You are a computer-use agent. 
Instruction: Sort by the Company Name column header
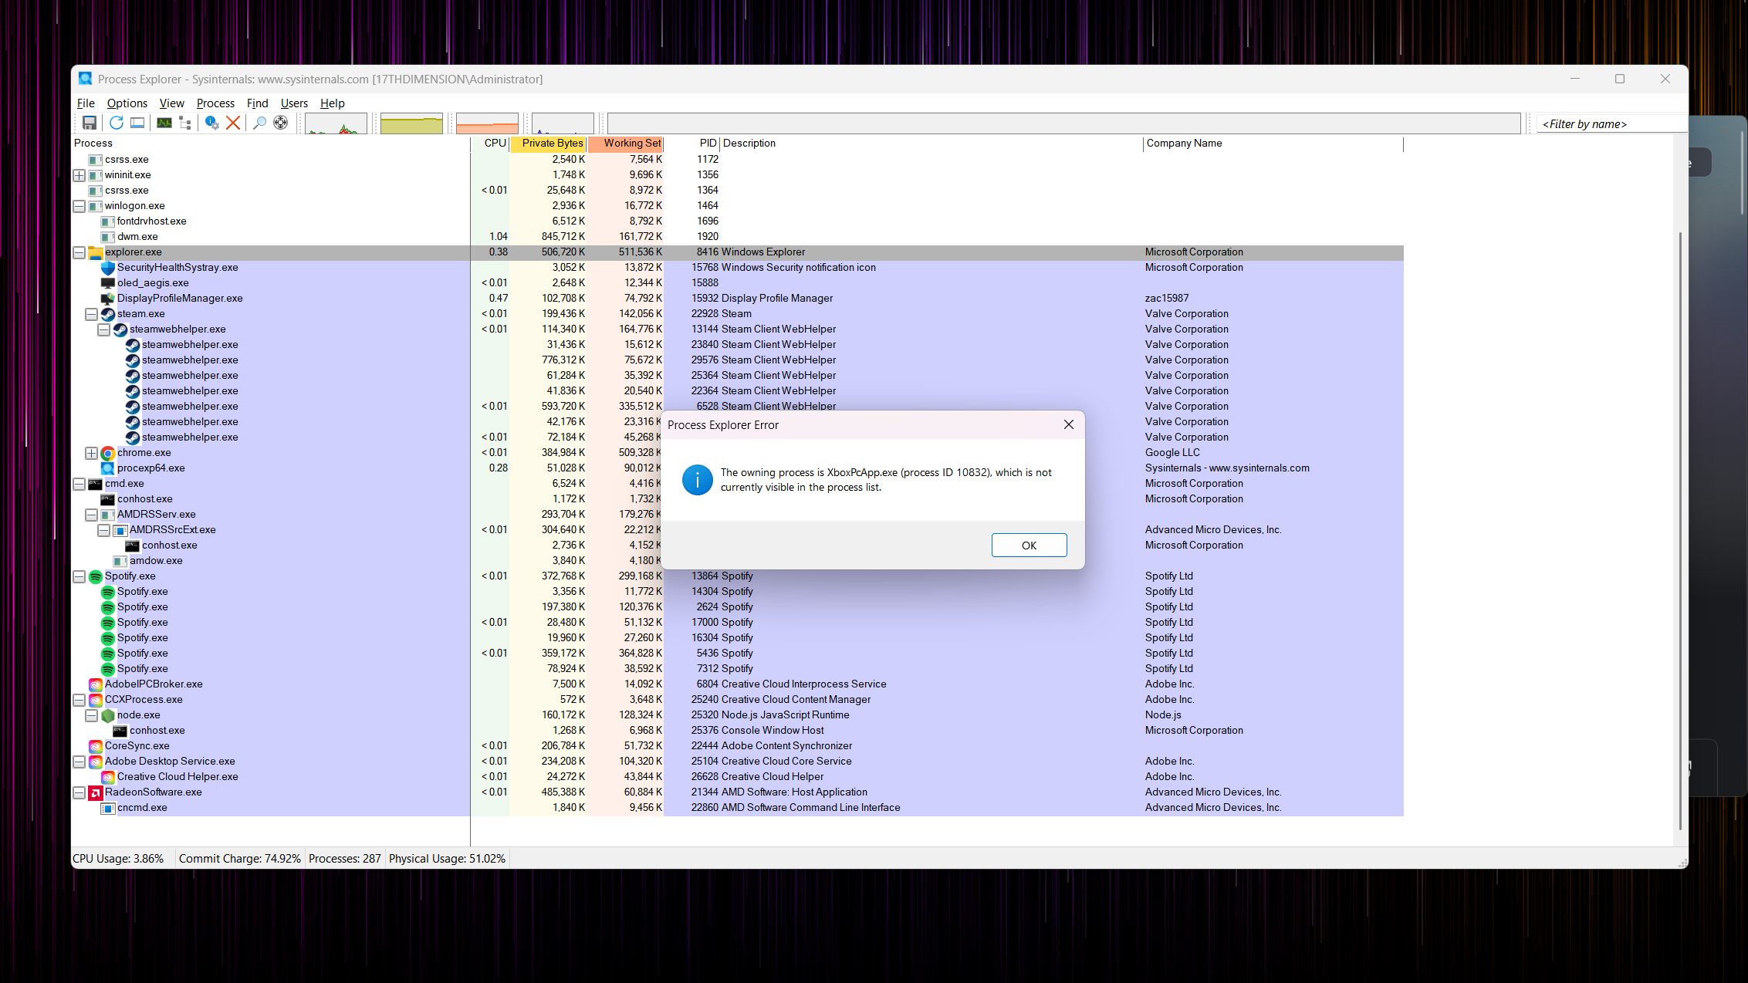[x=1273, y=144]
